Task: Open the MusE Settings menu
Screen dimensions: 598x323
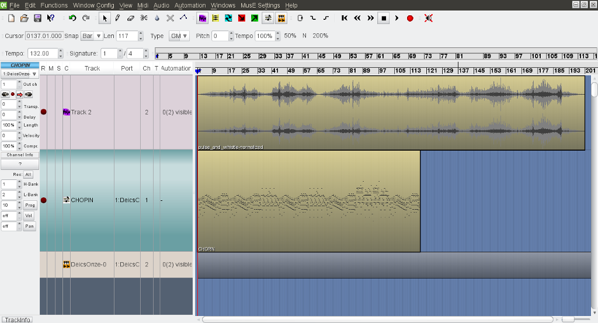Action: [x=260, y=5]
